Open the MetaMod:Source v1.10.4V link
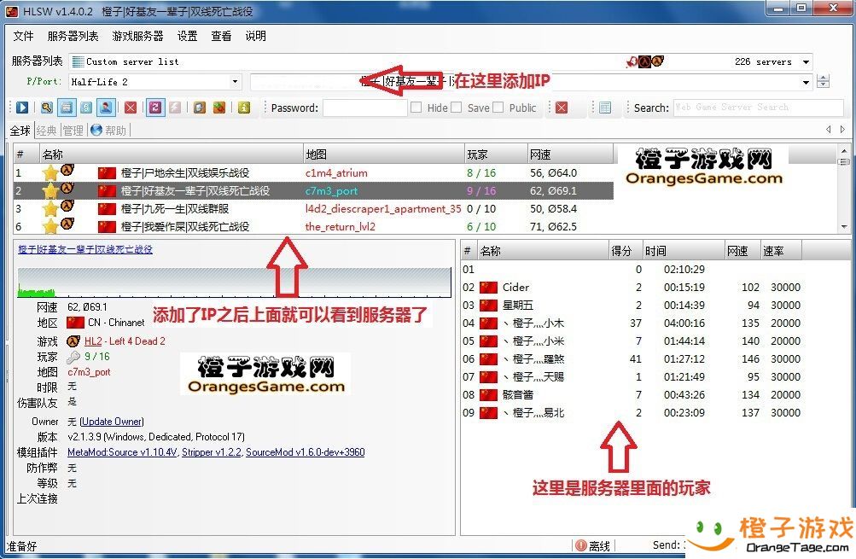Image resolution: width=856 pixels, height=559 pixels. click(x=122, y=452)
